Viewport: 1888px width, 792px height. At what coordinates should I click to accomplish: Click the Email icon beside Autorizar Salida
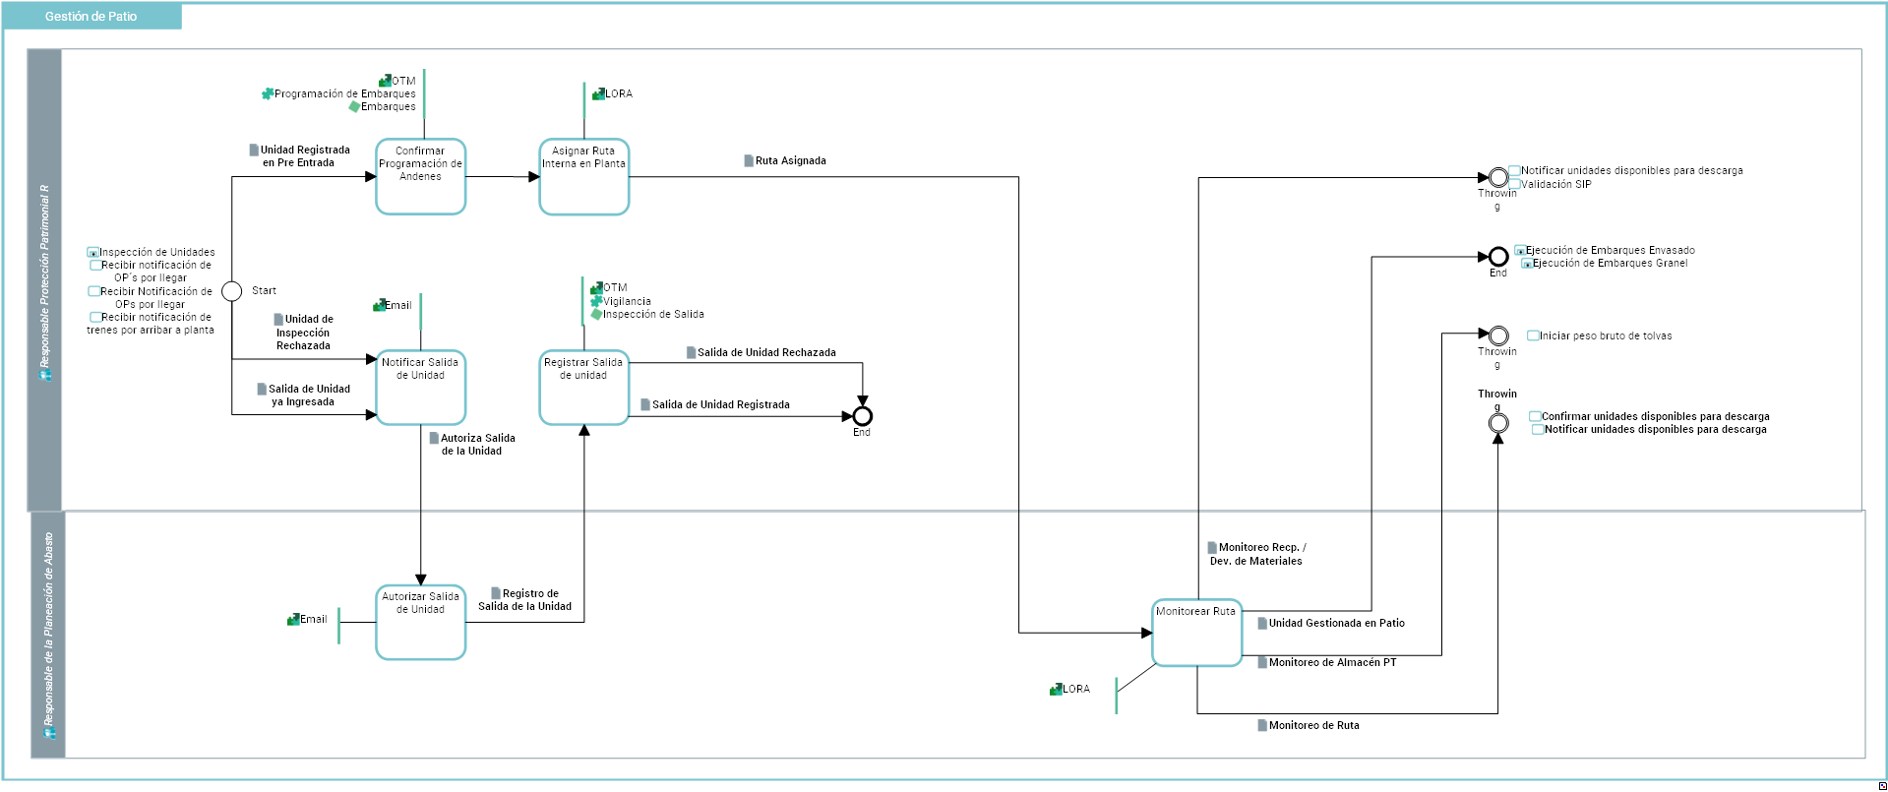tap(293, 619)
